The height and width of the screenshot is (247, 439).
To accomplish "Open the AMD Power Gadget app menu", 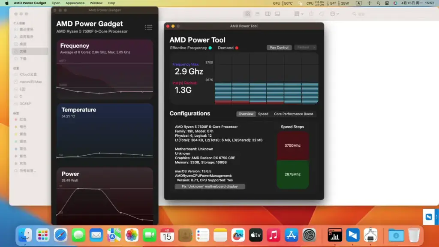I will click(x=30, y=3).
